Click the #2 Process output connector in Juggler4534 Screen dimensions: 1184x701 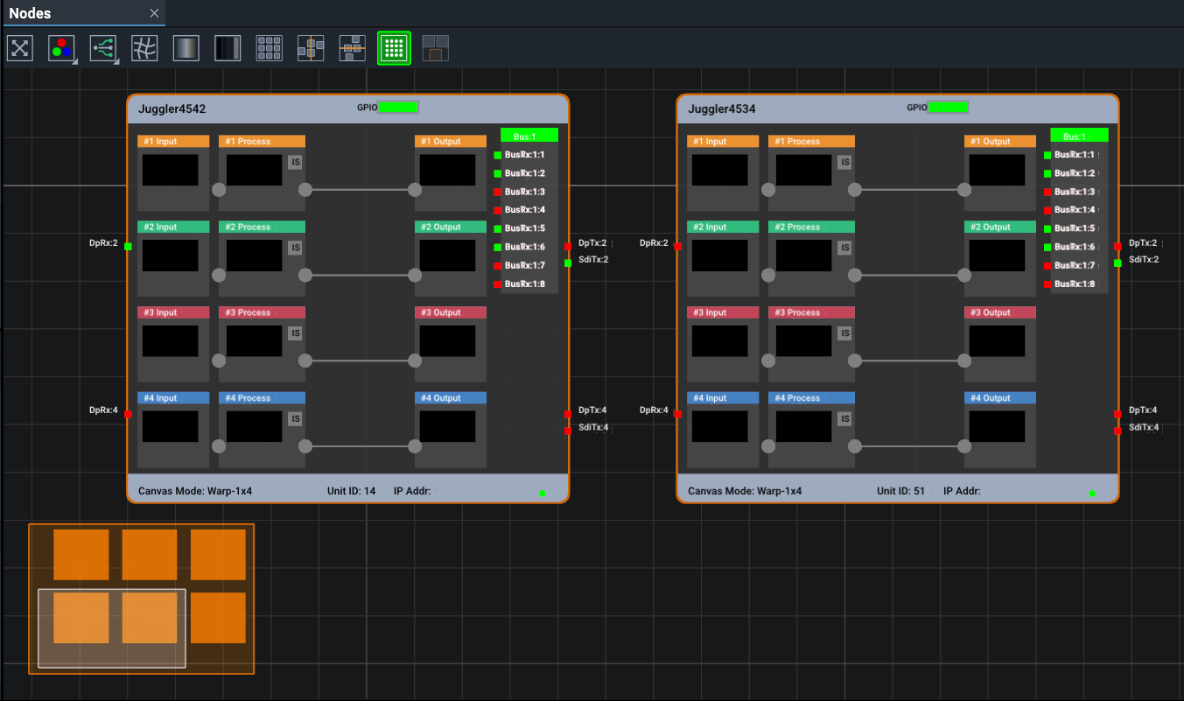855,276
